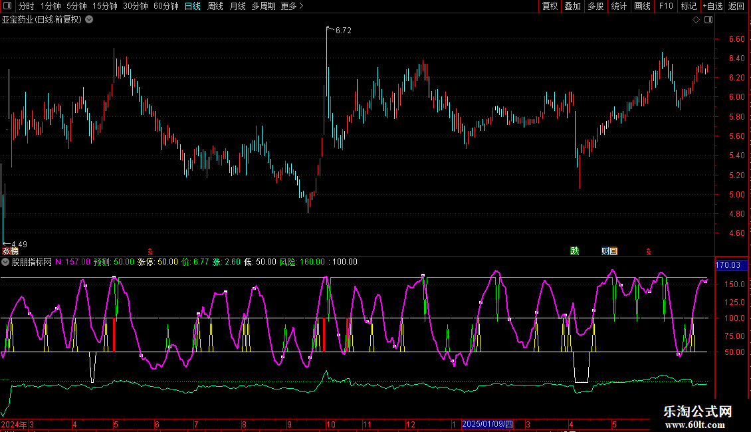Toggle the right side panel icon
Image resolution: width=751 pixels, height=432 pixels.
click(708, 20)
